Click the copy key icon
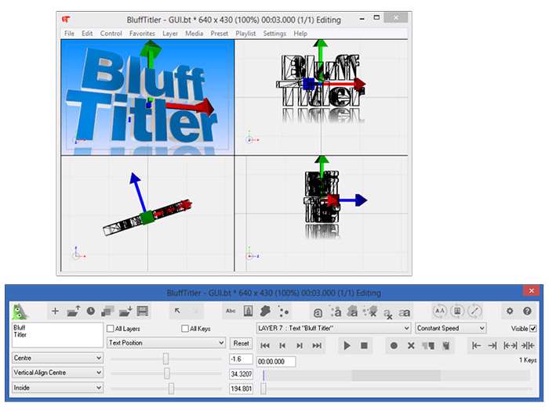Screen dimensions: 549x411 (x=428, y=346)
